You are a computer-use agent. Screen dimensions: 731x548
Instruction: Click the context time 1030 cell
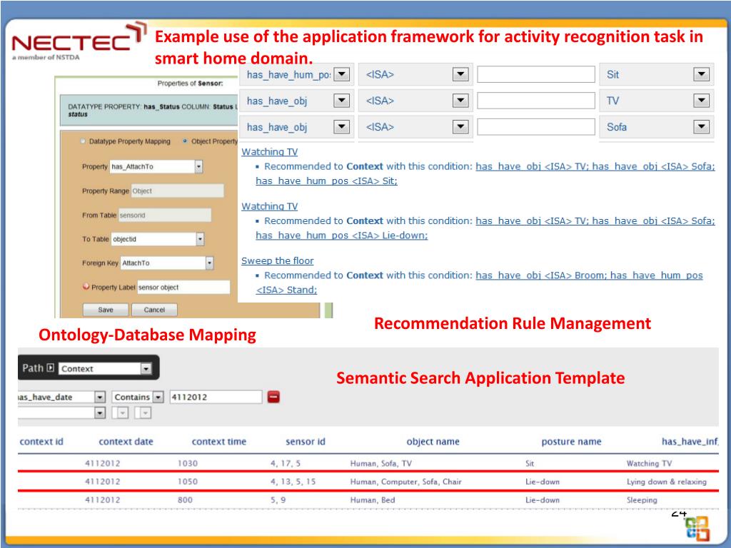click(188, 463)
